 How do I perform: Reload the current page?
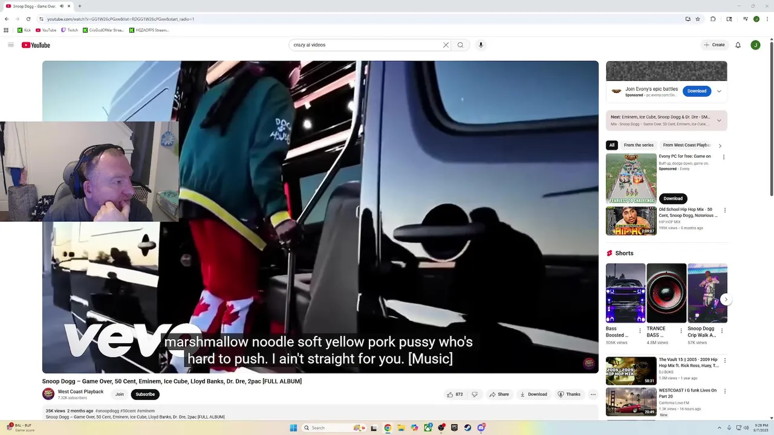coord(28,19)
